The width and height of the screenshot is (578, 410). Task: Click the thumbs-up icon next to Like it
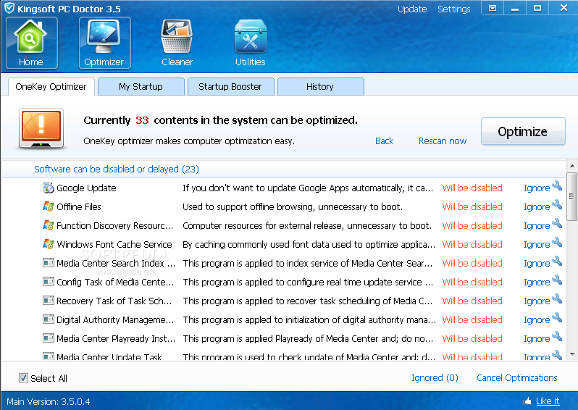527,401
